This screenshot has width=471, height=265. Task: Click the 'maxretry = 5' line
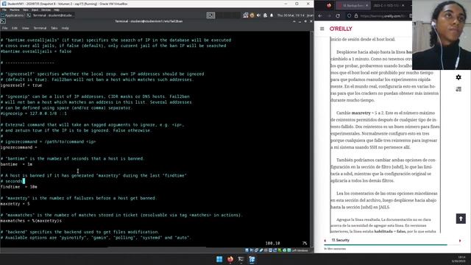(15, 204)
